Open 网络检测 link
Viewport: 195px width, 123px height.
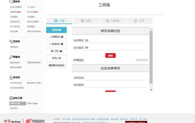(x=14, y=47)
